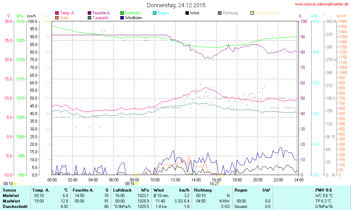Select the MaxWert row label
The width and height of the screenshot is (351, 210).
pos(11,201)
